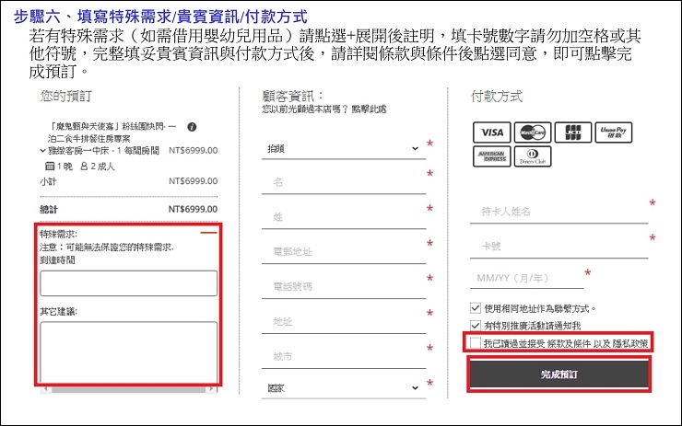Screen dimensions: 682x426
Task: Click the MM/YY expiry date field
Action: 527,278
